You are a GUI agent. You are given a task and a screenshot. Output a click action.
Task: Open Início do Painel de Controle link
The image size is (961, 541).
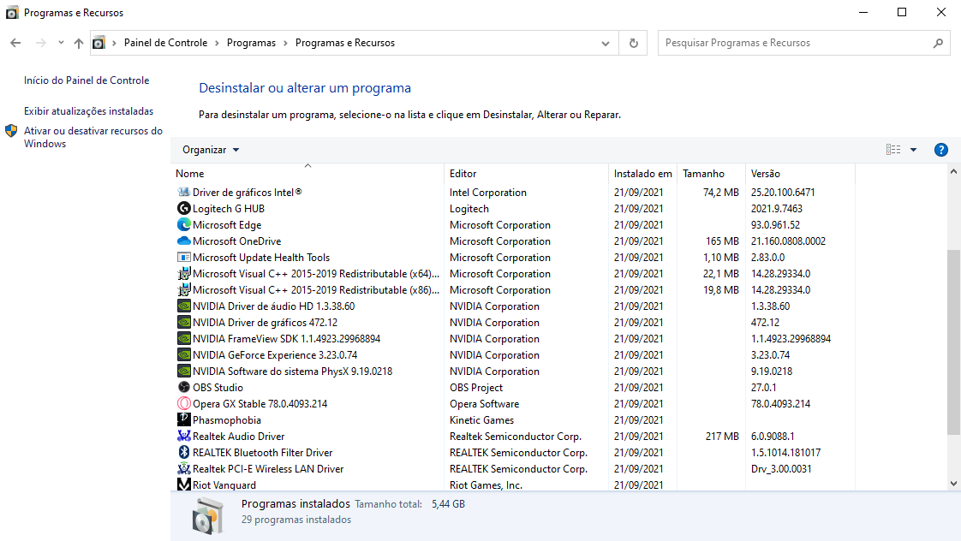coord(87,80)
